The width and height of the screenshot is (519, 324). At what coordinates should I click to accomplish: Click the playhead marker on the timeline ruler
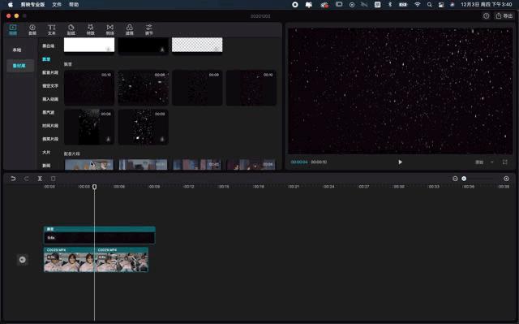(x=94, y=187)
